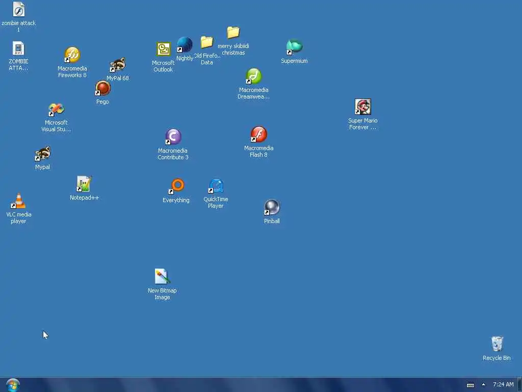Select the Supermium shortcut icon
The image size is (522, 392).
294,47
